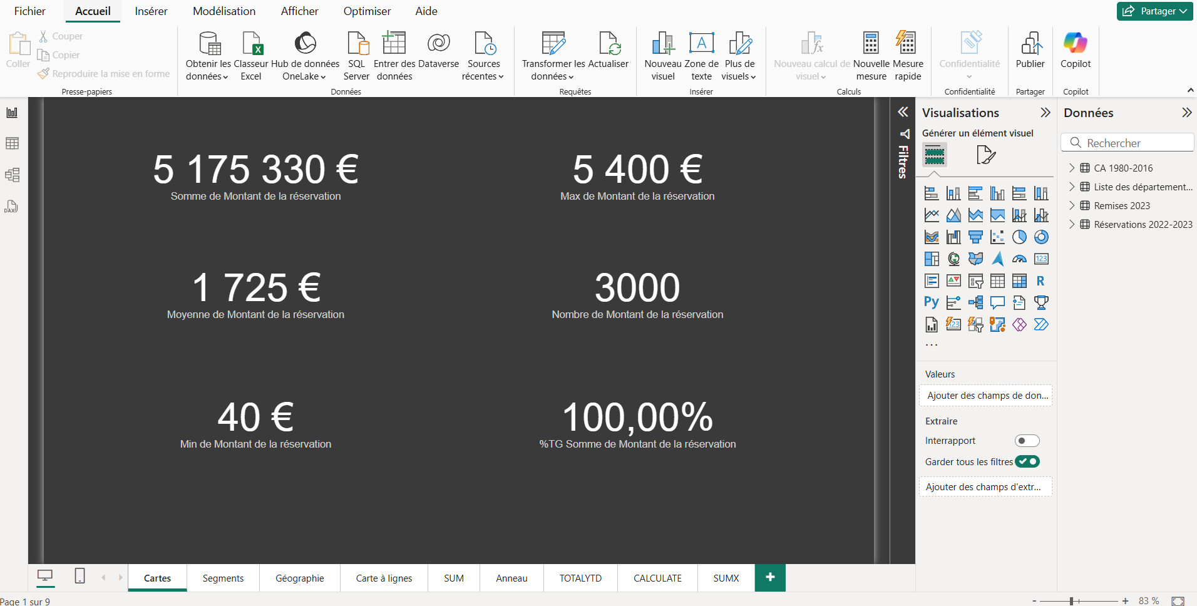Screen dimensions: 1197x606
Task: Select the filled map visual
Action: coord(975,259)
